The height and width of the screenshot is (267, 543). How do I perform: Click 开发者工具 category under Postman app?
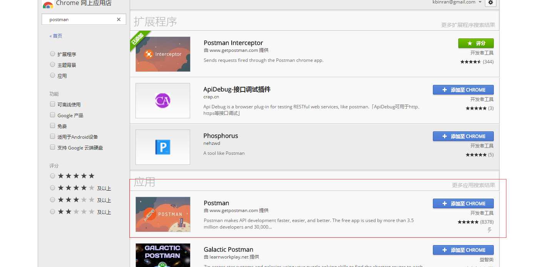482,213
